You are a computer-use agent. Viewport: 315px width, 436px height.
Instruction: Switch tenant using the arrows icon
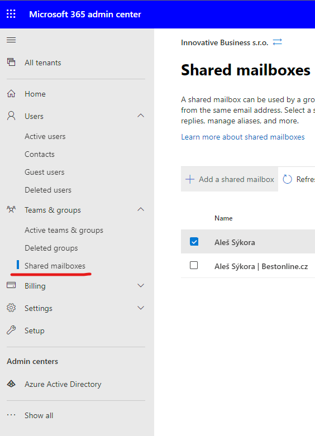tap(277, 42)
